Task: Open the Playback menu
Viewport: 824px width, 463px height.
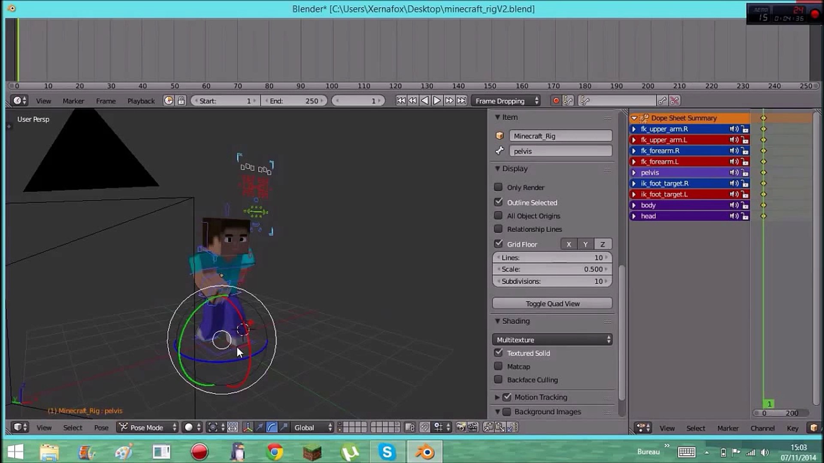Action: (x=141, y=101)
